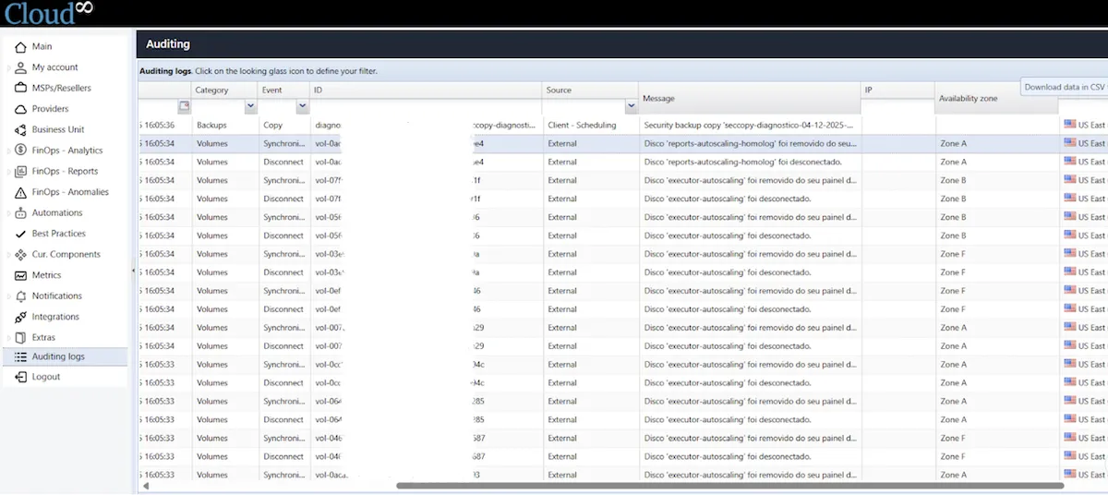Click the date filter input field
Image resolution: width=1108 pixels, height=495 pixels.
pos(158,106)
